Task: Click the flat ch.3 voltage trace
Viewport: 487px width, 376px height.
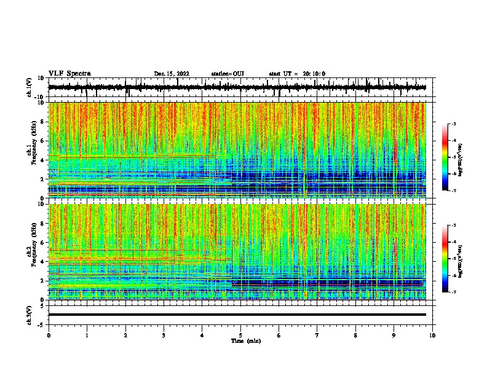Action: (x=237, y=315)
